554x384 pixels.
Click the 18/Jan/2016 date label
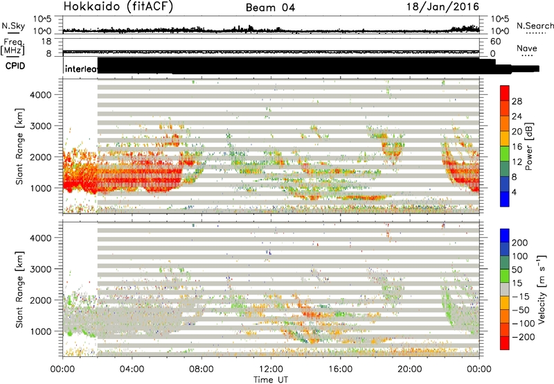(x=443, y=7)
